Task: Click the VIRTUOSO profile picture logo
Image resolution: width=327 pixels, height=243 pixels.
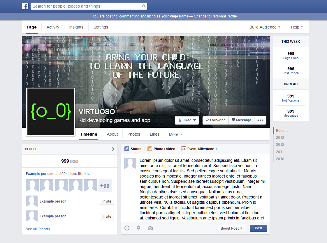Action: pyautogui.click(x=51, y=112)
